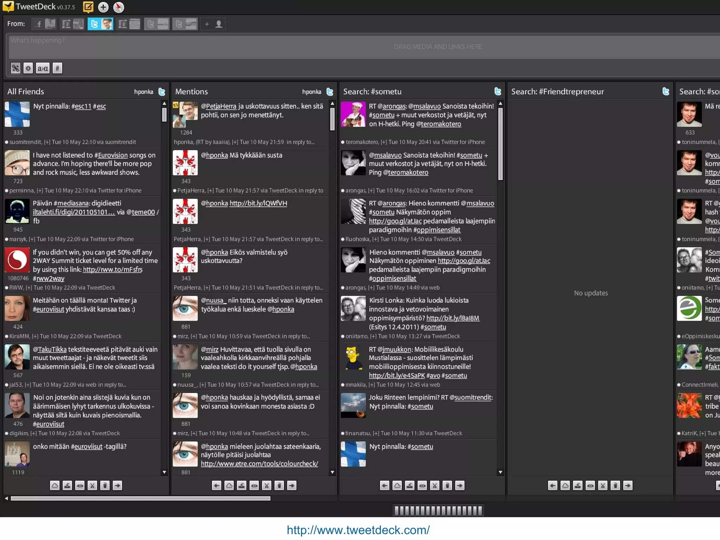Screen dimensions: 720x540
Task: Click scissors icon under Search #Friendtrepreneur column
Action: coord(603,486)
